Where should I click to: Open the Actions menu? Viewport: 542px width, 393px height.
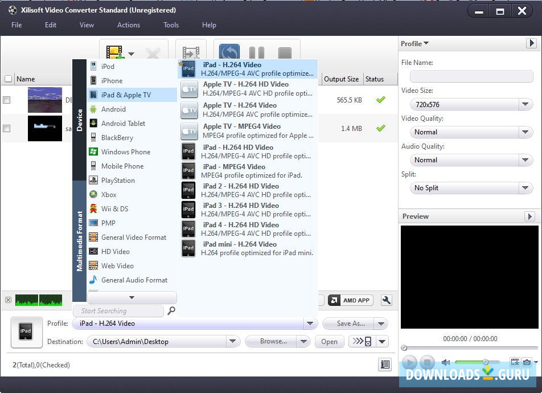(129, 25)
